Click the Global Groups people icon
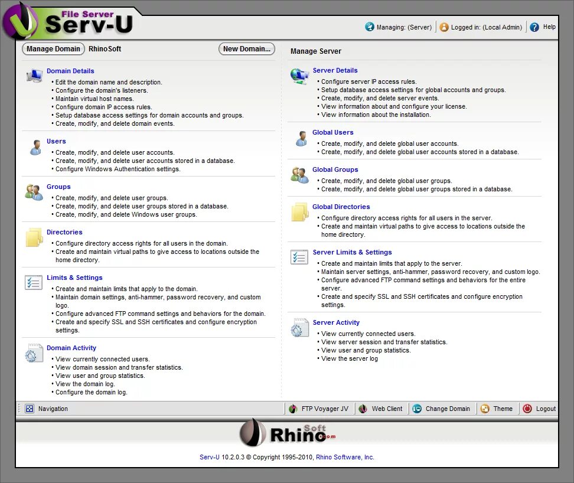574x483 pixels. 299,175
